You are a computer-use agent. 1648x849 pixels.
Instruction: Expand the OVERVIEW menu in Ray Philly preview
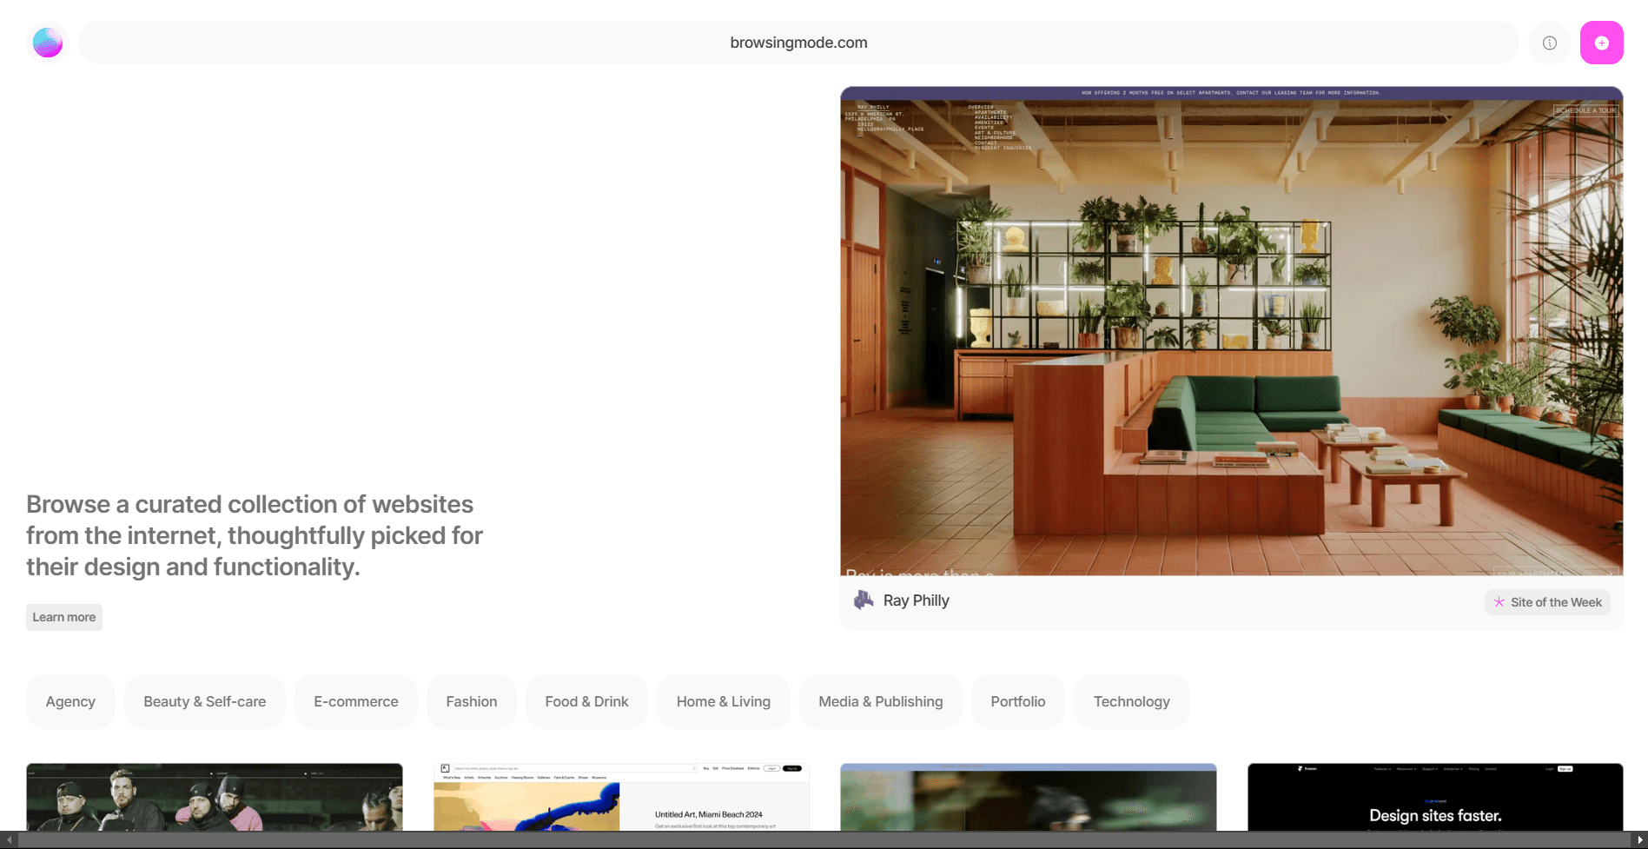point(980,108)
